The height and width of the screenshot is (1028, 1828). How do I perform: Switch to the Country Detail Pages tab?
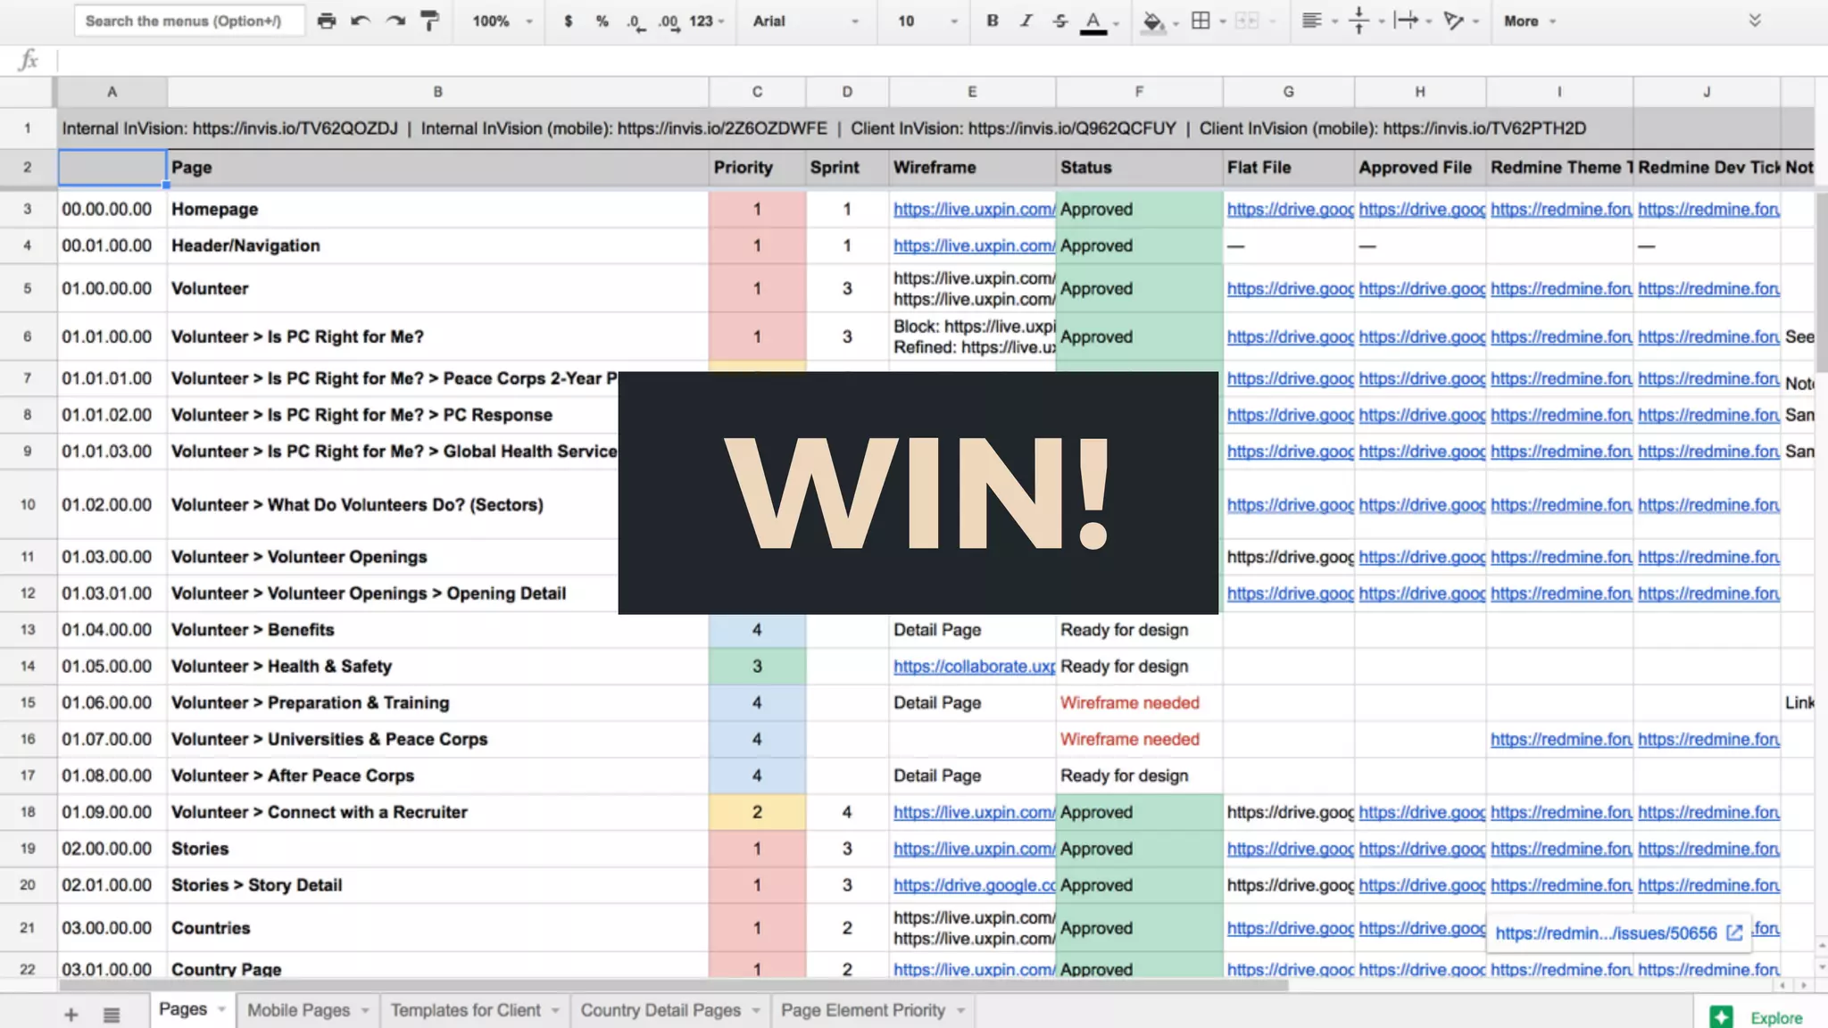pos(661,1010)
